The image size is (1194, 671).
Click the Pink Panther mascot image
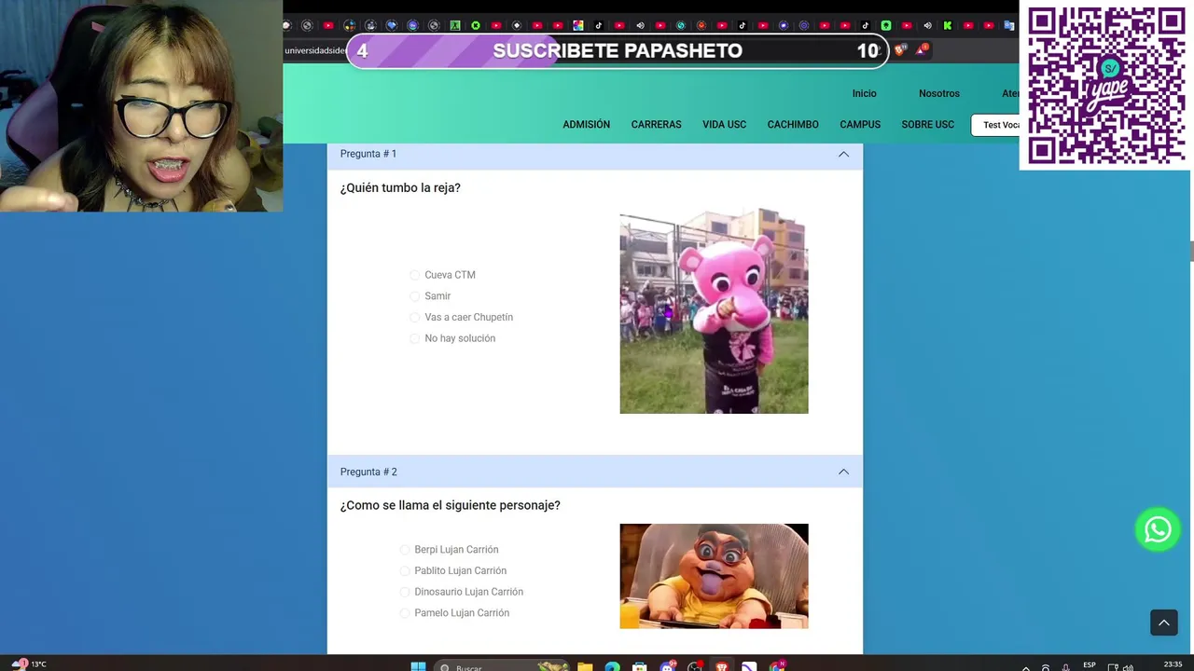click(714, 311)
